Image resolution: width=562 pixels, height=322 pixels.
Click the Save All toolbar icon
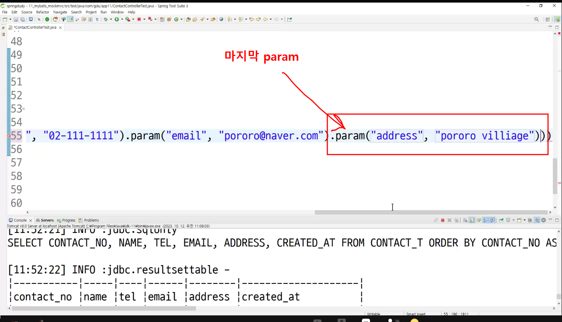coord(23,19)
